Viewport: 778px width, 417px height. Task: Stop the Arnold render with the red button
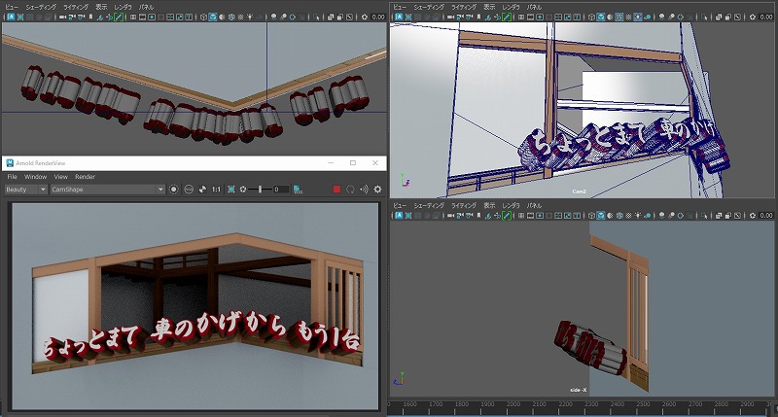click(x=336, y=190)
